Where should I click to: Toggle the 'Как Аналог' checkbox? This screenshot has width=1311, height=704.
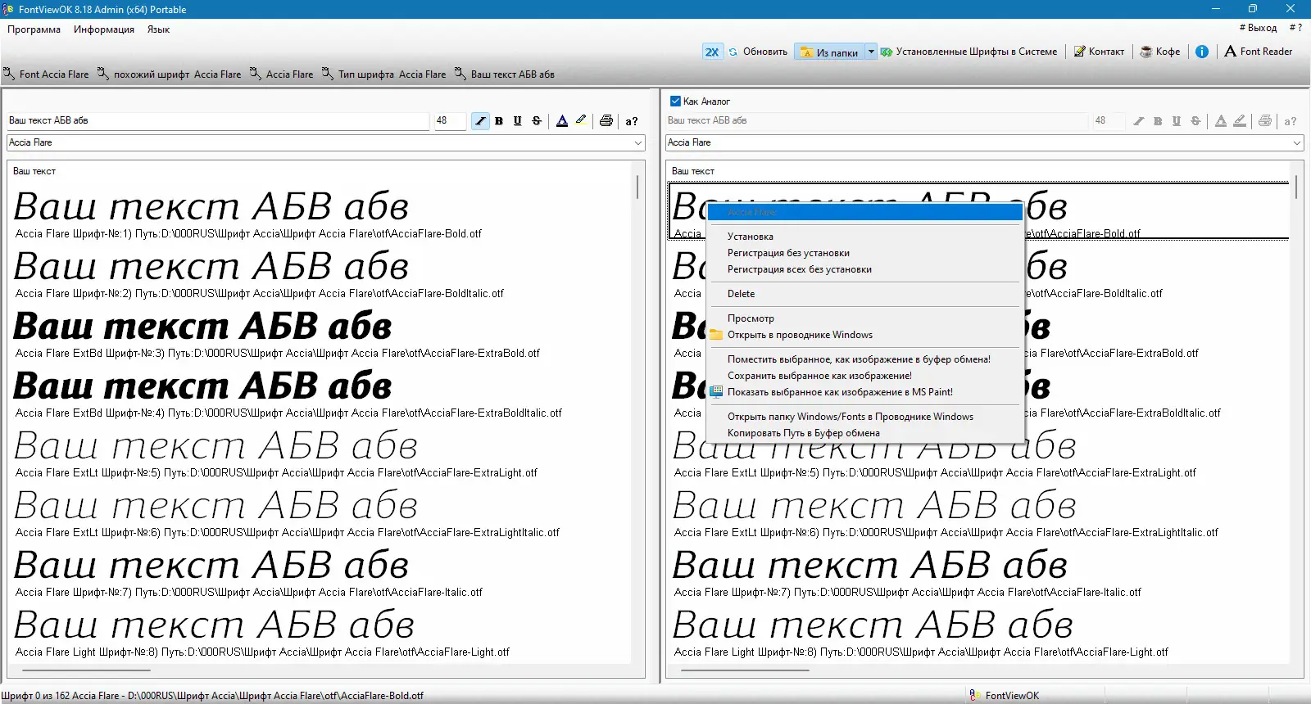click(675, 102)
